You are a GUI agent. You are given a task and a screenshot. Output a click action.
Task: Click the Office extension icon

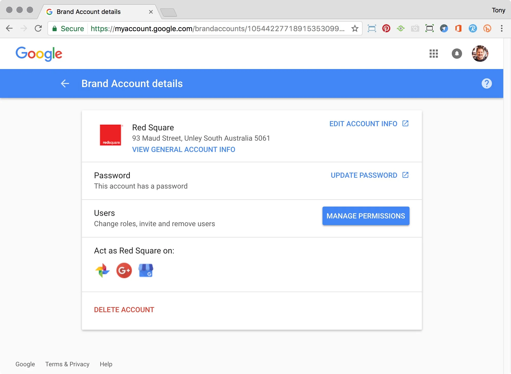458,28
